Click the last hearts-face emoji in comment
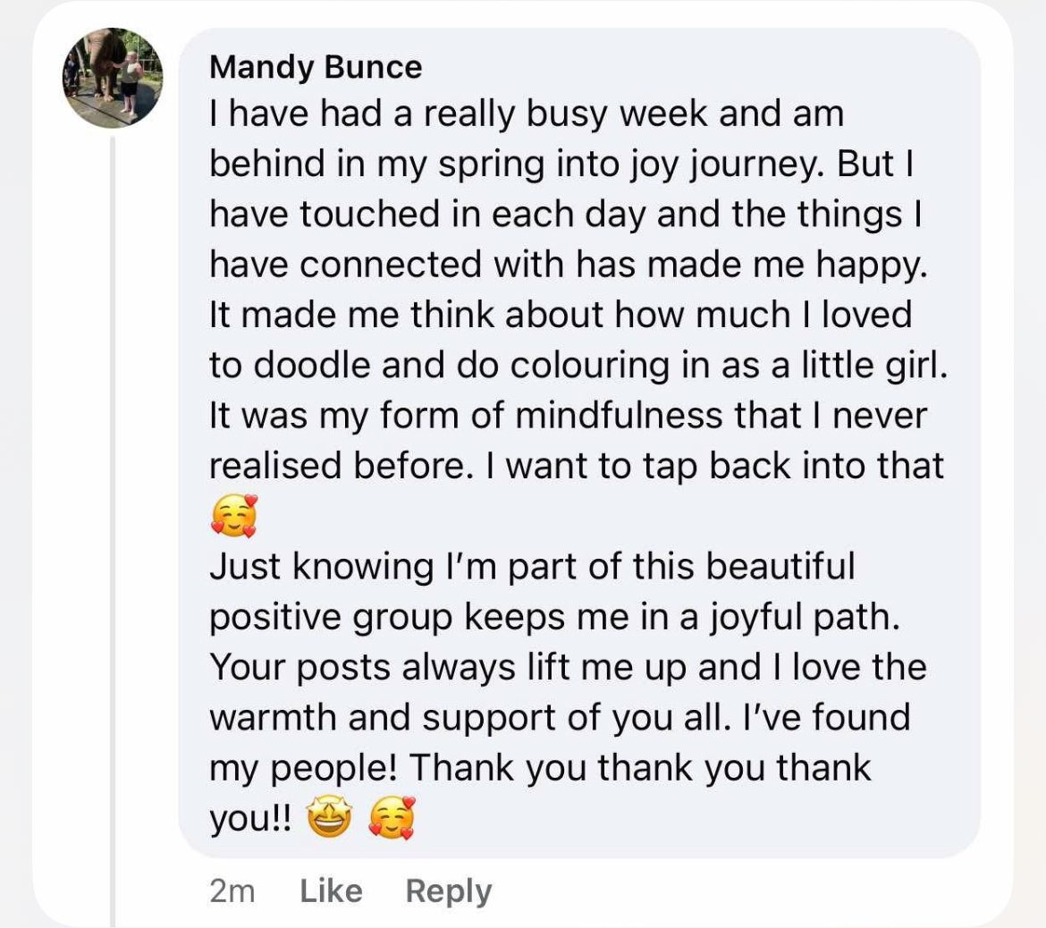1046x928 pixels. tap(392, 817)
